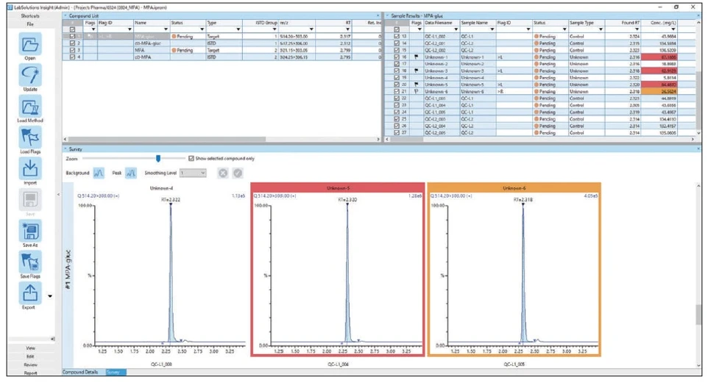Toggle the Background chromatogram icon
Screen dimensions: 708x382
(99, 173)
